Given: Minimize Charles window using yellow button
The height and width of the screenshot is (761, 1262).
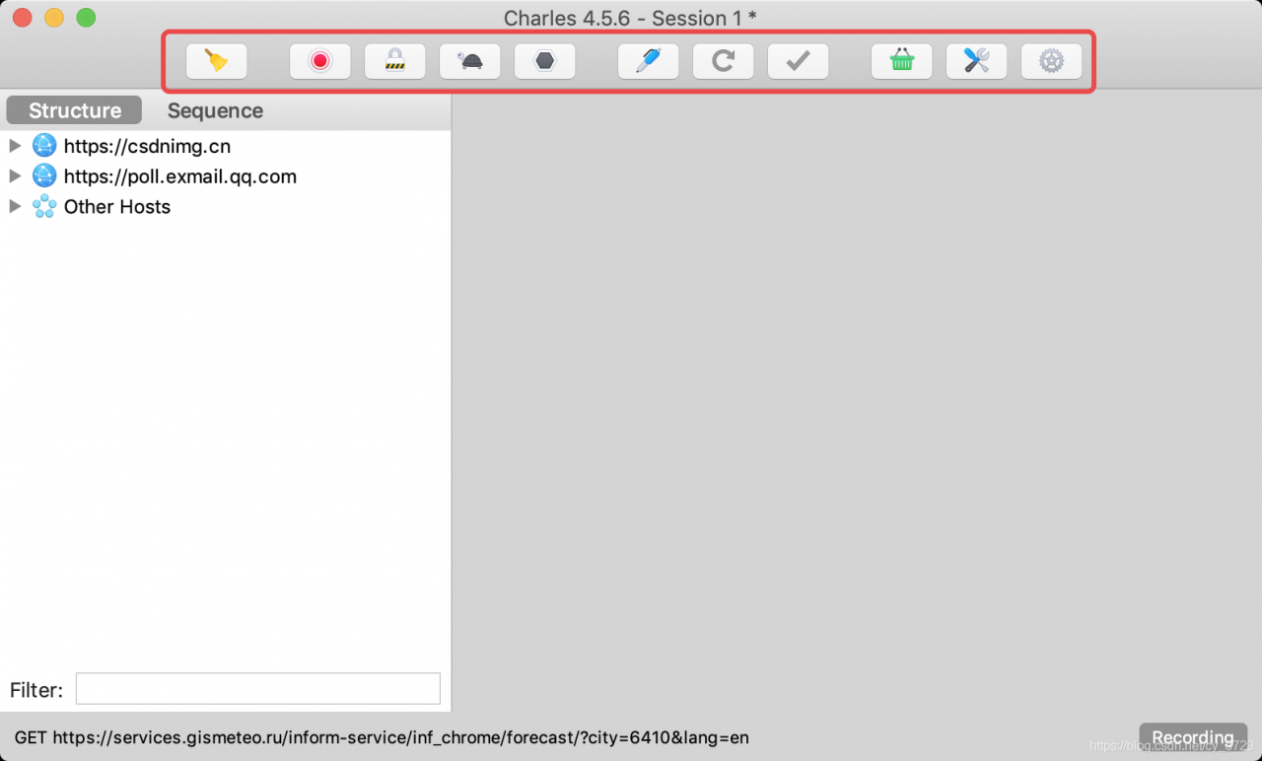Looking at the screenshot, I should point(54,17).
